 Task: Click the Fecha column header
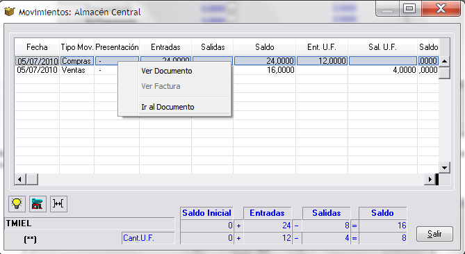pos(37,47)
